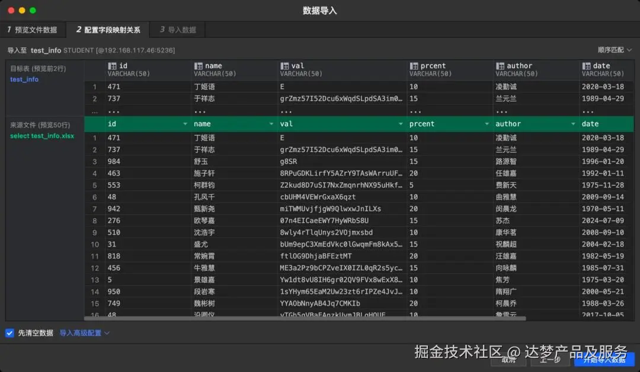
Task: Click the yellow macOS minimize window button
Action: 22,10
